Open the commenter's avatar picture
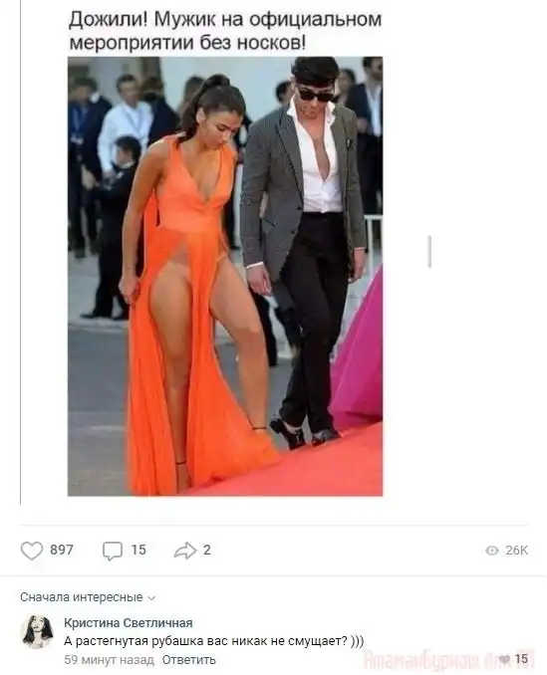Image resolution: width=547 pixels, height=675 pixels. pyautogui.click(x=37, y=631)
